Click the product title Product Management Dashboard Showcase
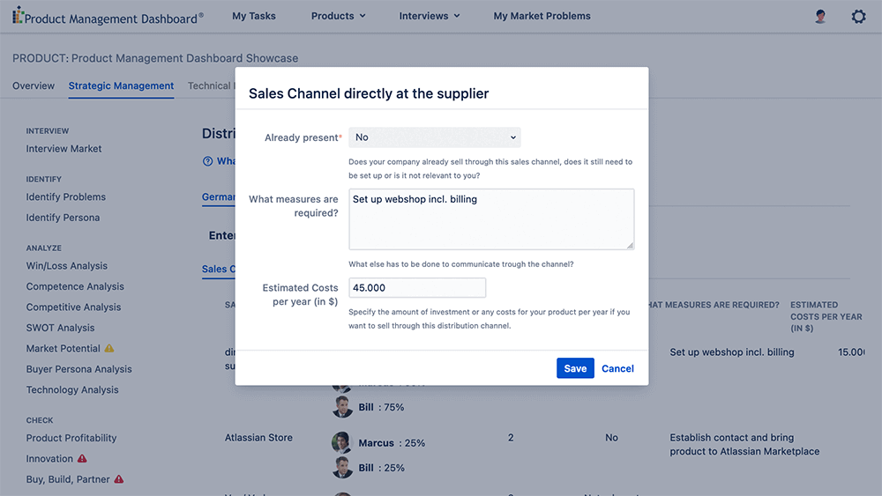This screenshot has height=496, width=882. [x=184, y=58]
